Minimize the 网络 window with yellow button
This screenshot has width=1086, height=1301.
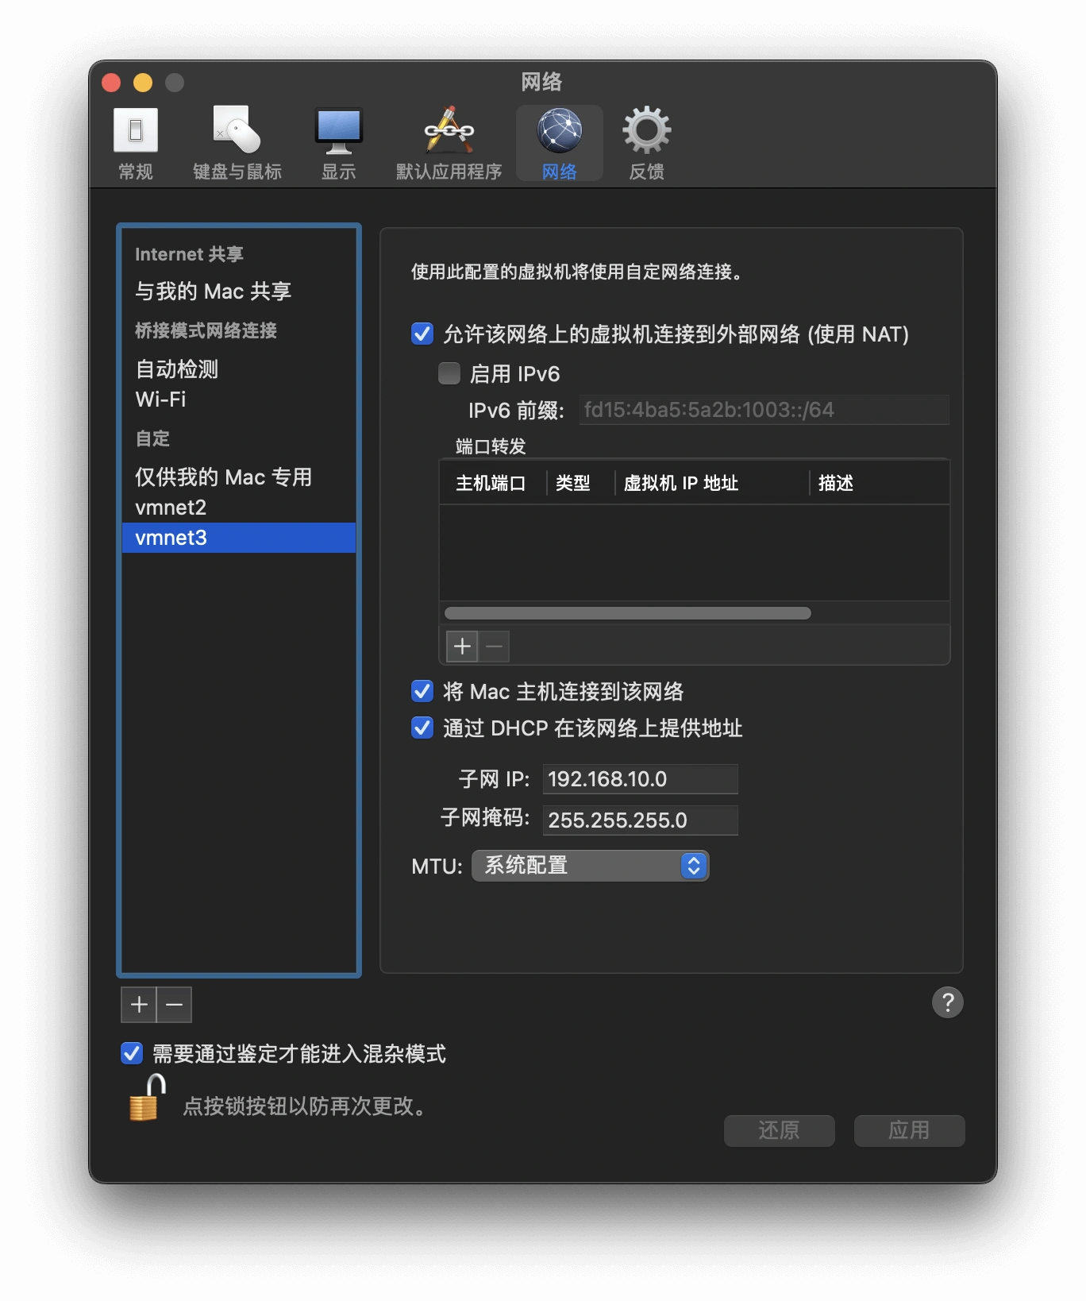143,83
